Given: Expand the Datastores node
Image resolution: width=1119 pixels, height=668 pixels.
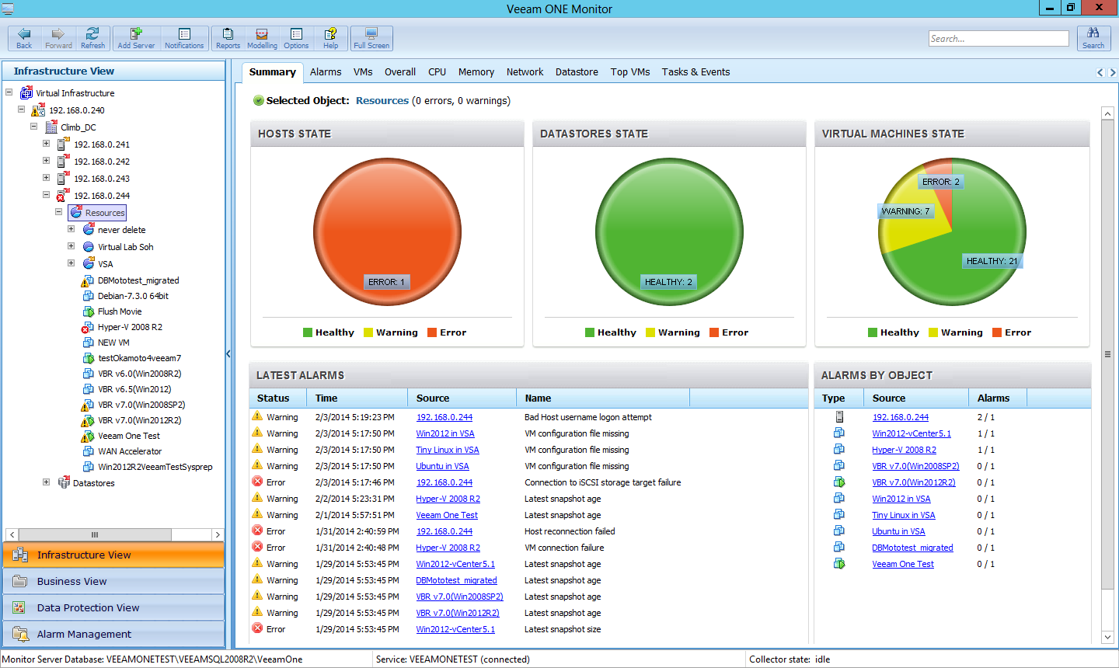Looking at the screenshot, I should pos(46,482).
